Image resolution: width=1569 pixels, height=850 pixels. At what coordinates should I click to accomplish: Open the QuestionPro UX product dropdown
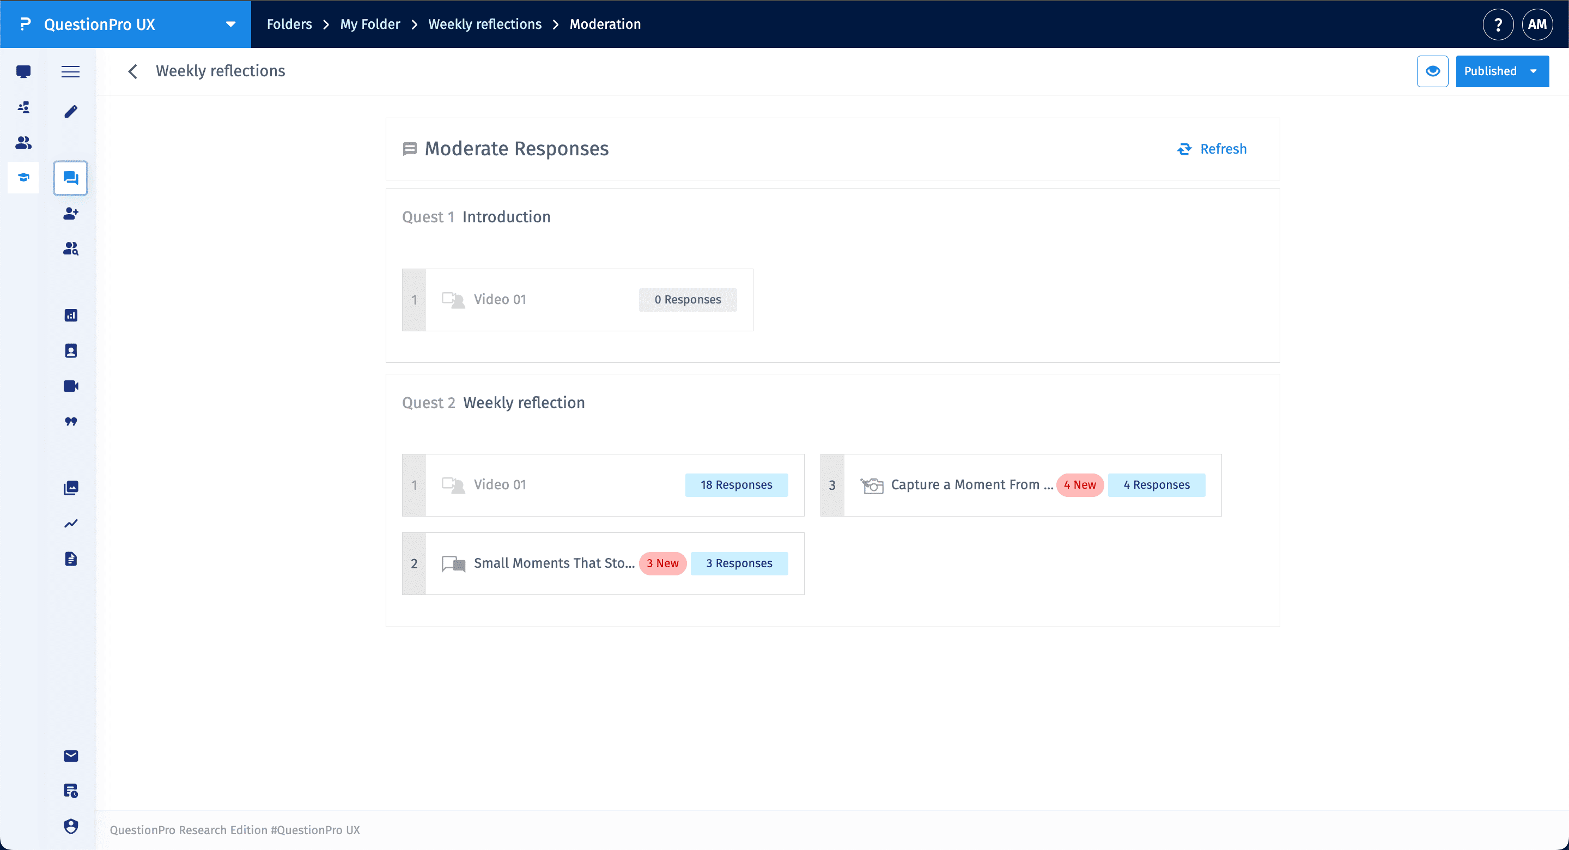[x=230, y=25]
